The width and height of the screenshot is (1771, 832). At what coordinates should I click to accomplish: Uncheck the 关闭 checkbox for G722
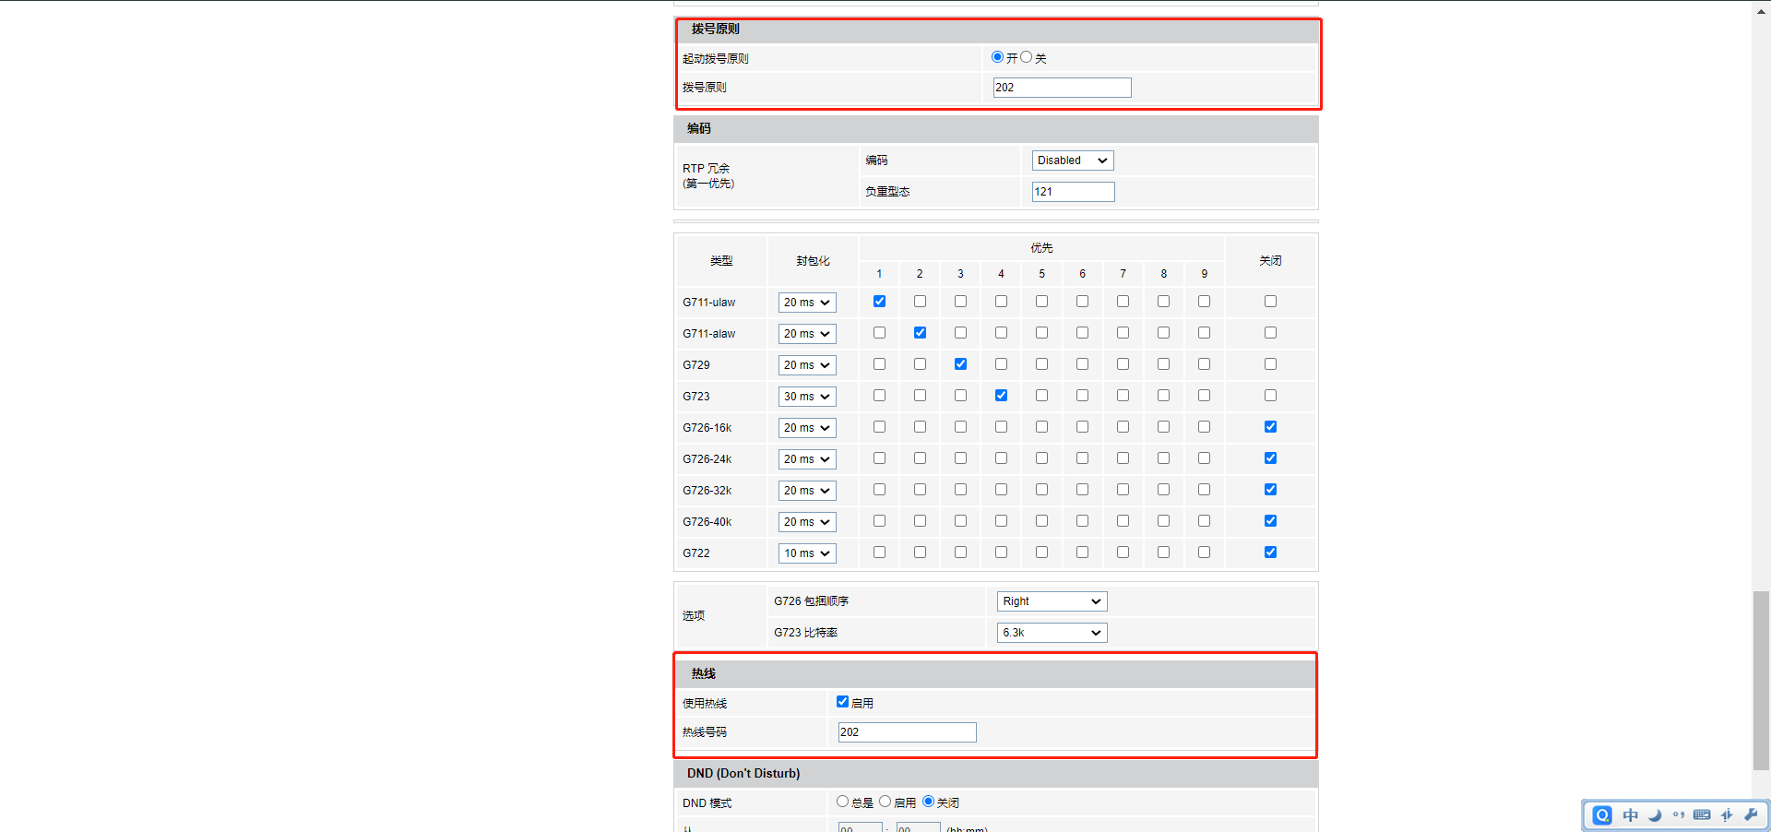pyautogui.click(x=1270, y=553)
